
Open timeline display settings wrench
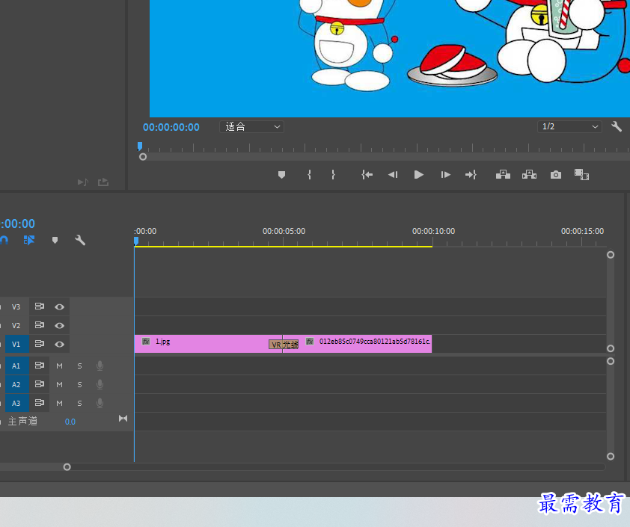[x=80, y=240]
